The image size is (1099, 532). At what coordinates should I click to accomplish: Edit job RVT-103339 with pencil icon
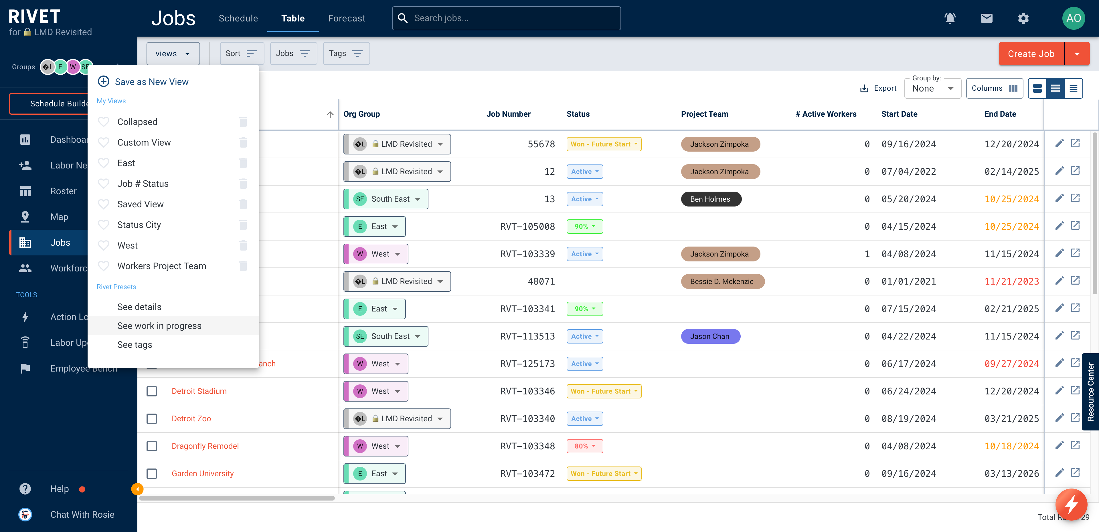(x=1059, y=254)
